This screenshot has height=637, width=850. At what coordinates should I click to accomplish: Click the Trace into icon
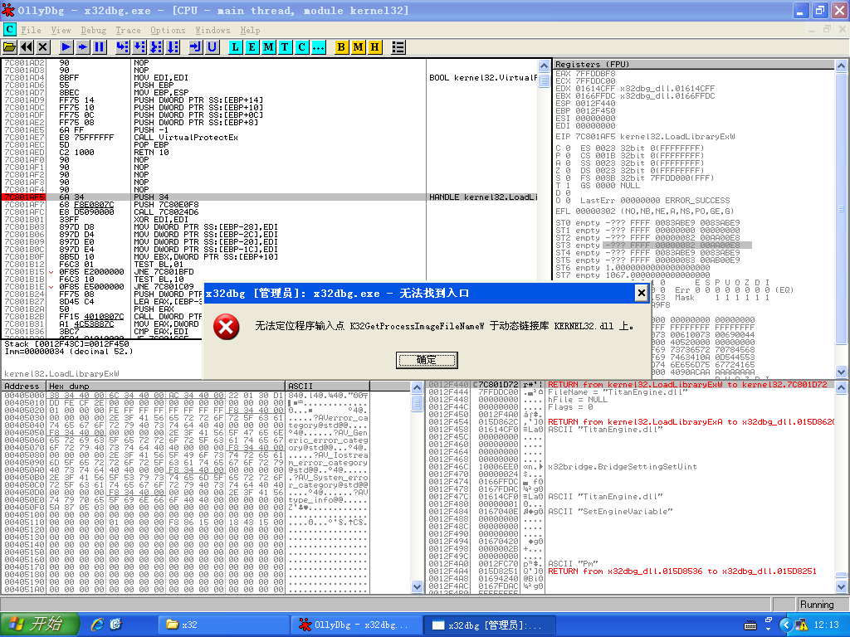click(156, 47)
